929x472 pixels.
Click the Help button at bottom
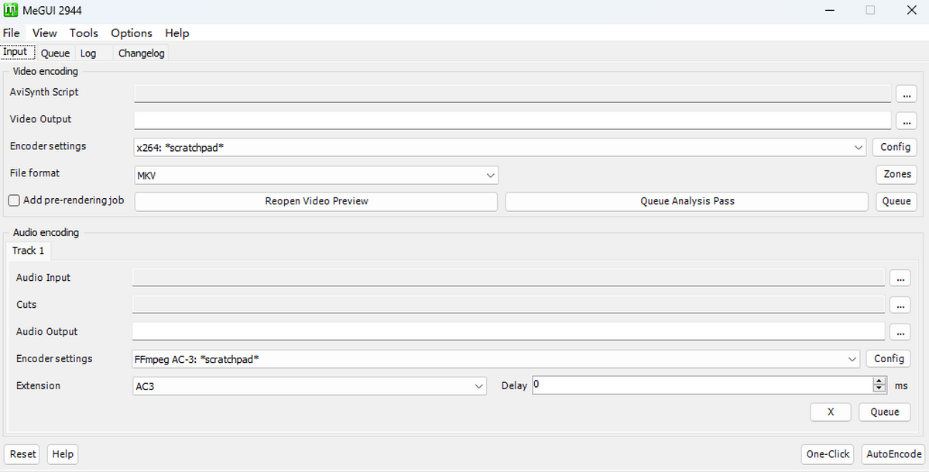click(63, 454)
